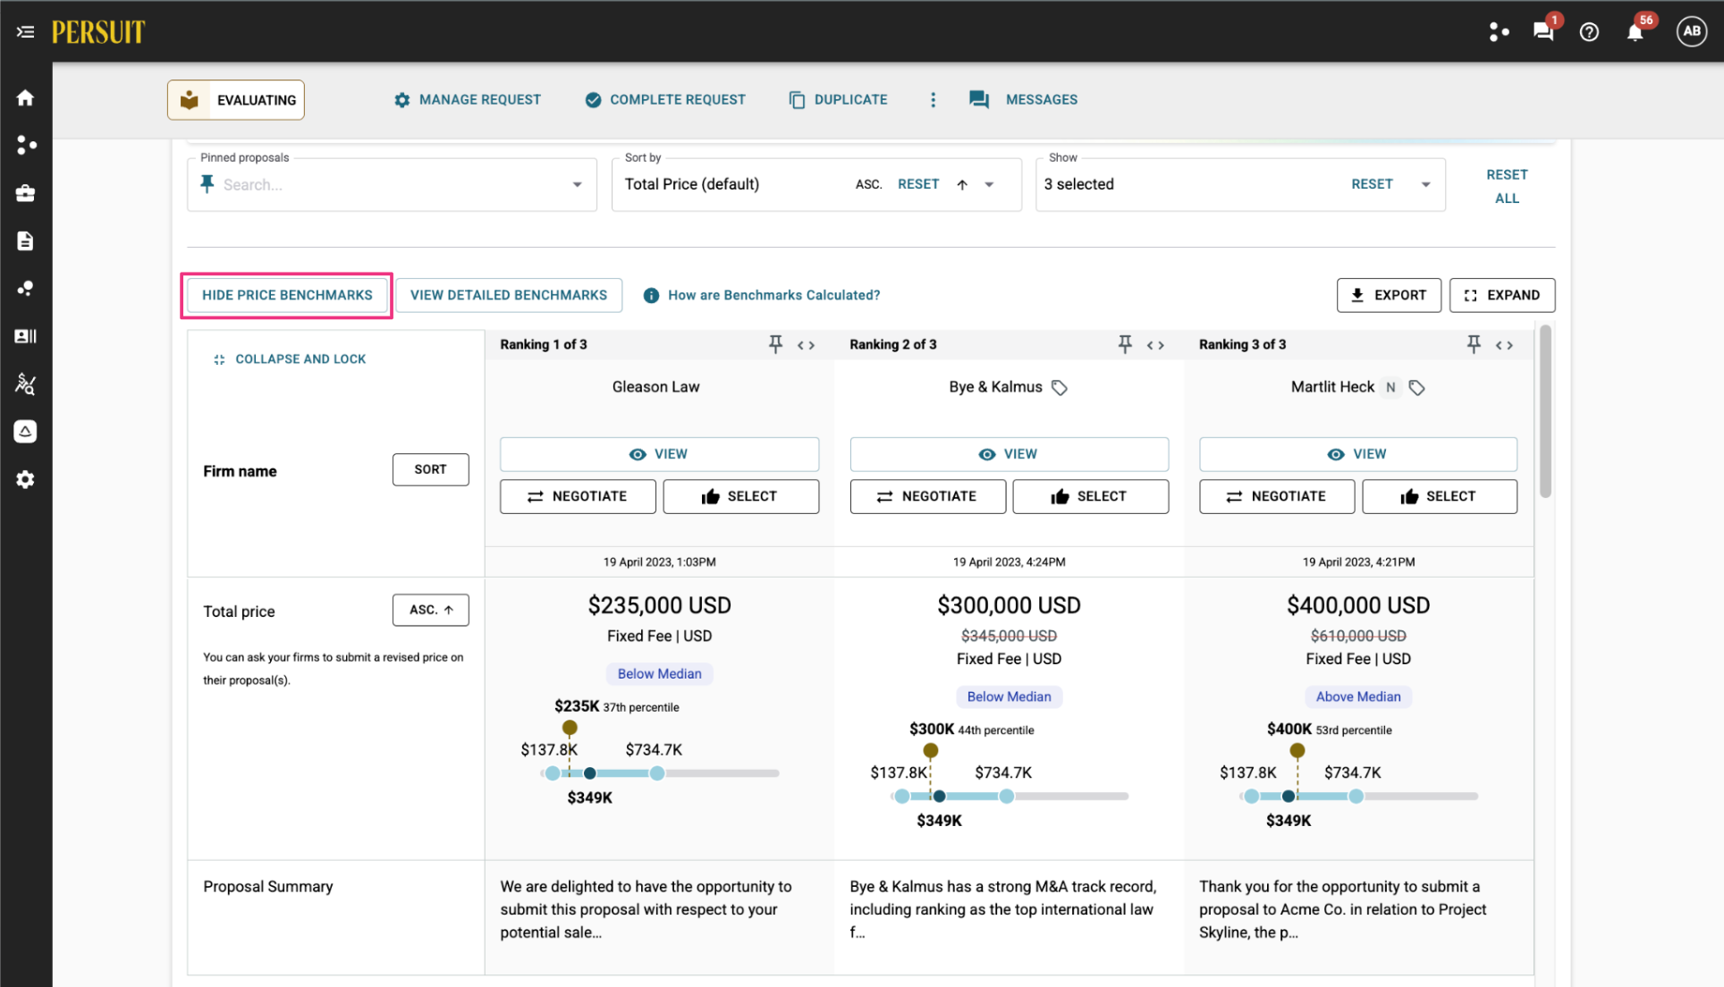
Task: Open the Messages tab
Action: [x=1024, y=99]
